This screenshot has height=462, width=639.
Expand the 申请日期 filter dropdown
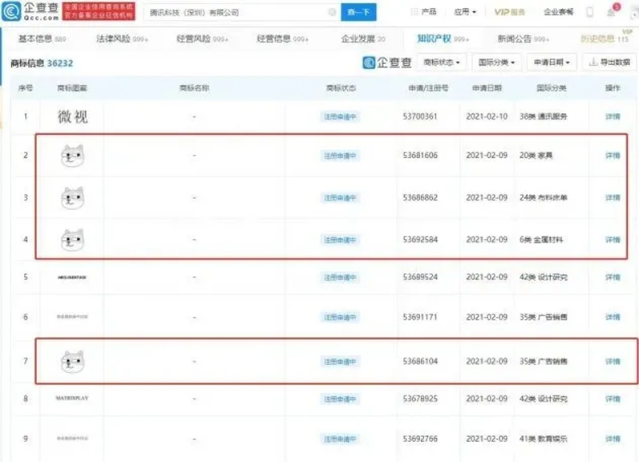pos(552,62)
